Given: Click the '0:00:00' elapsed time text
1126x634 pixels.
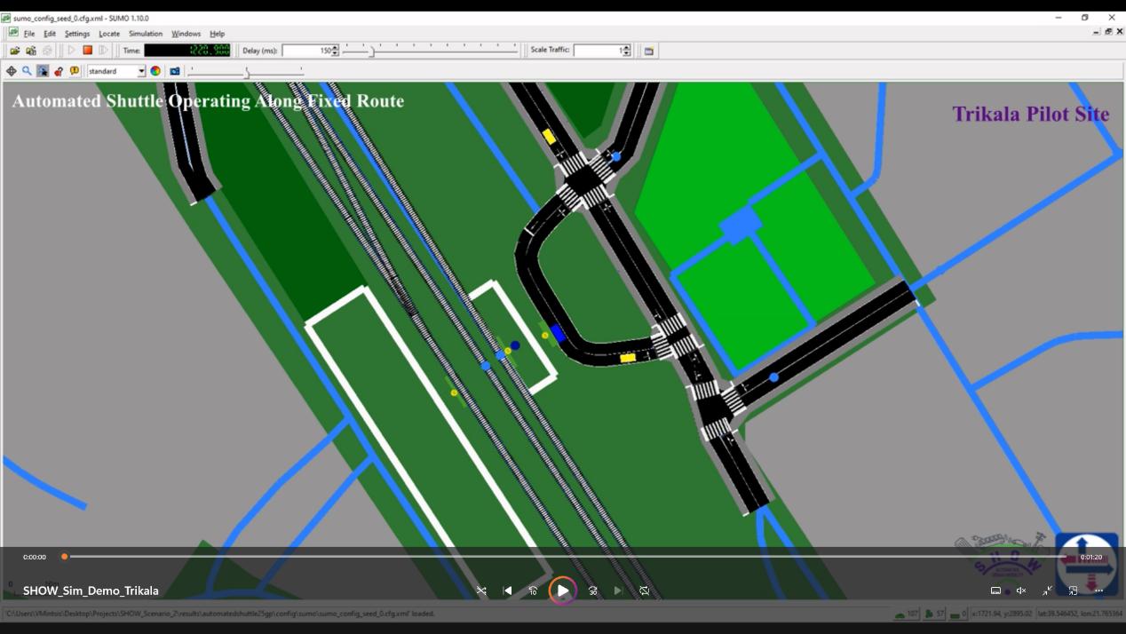Looking at the screenshot, I should (x=35, y=557).
